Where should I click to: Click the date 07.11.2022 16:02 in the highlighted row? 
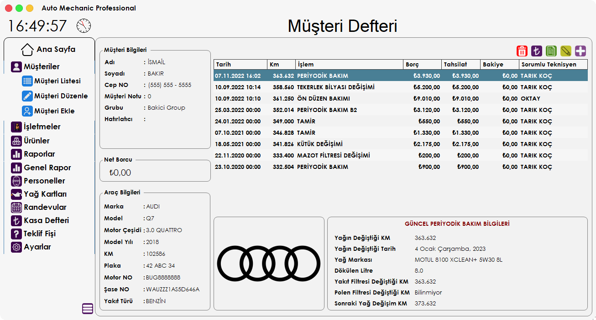coord(238,76)
